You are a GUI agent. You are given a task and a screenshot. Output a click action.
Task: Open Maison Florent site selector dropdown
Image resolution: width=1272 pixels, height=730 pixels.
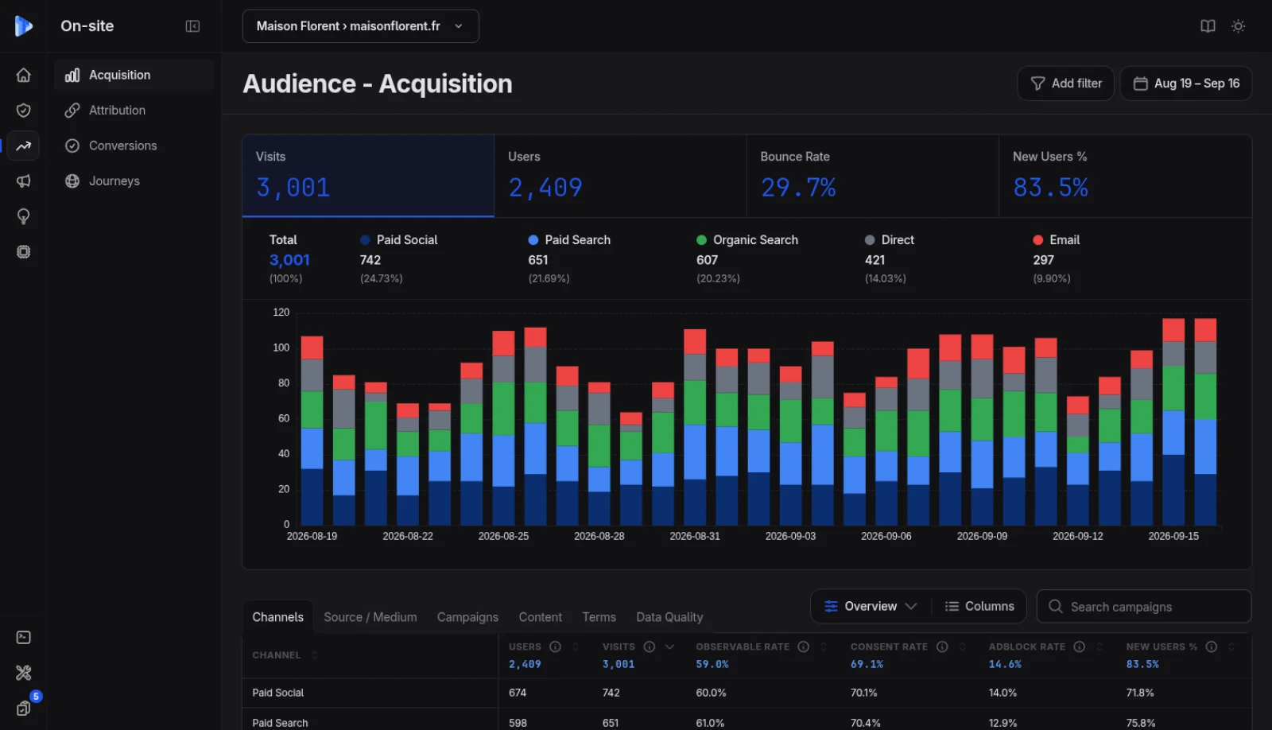click(360, 26)
